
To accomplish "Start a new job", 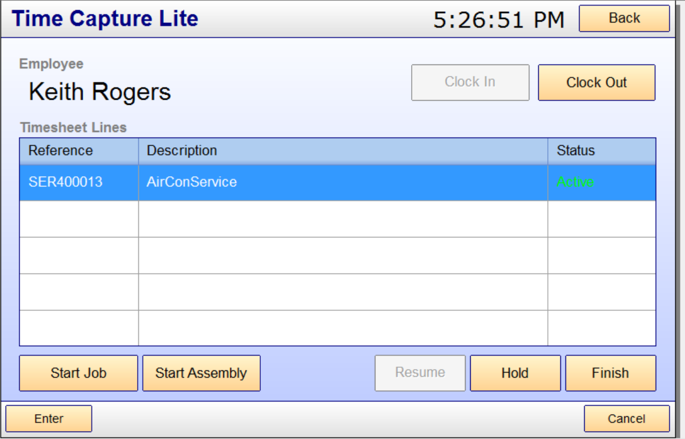I will point(78,373).
